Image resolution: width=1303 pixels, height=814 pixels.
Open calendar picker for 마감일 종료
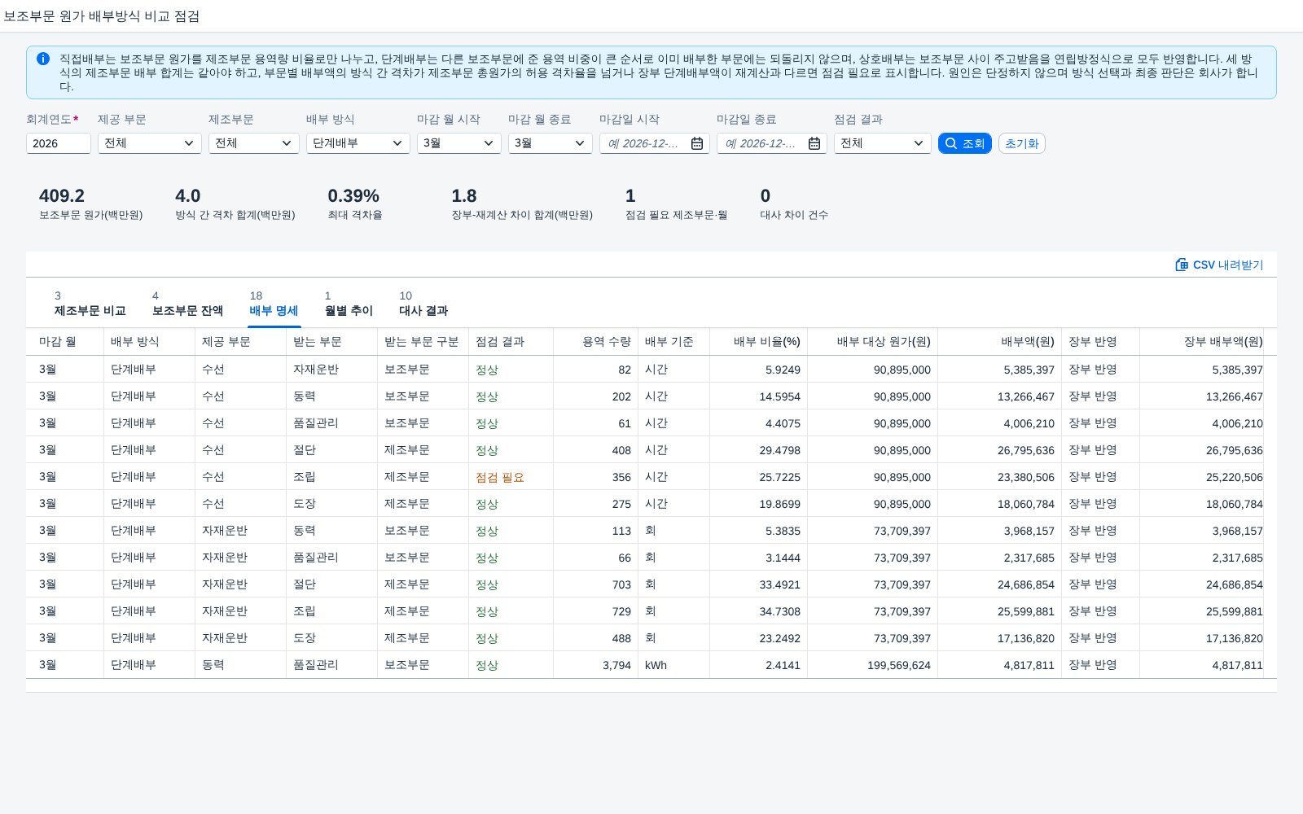pyautogui.click(x=814, y=143)
